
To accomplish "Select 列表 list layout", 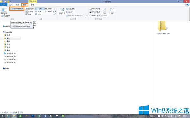I will pyautogui.click(x=38, y=12).
